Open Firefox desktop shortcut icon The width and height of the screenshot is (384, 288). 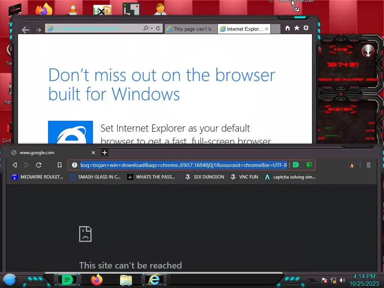44,9
